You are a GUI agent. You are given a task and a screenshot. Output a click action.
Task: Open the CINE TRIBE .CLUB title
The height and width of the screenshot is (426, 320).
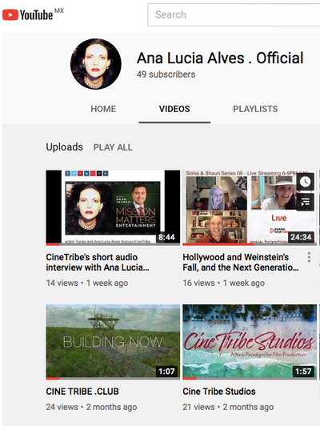tap(82, 392)
